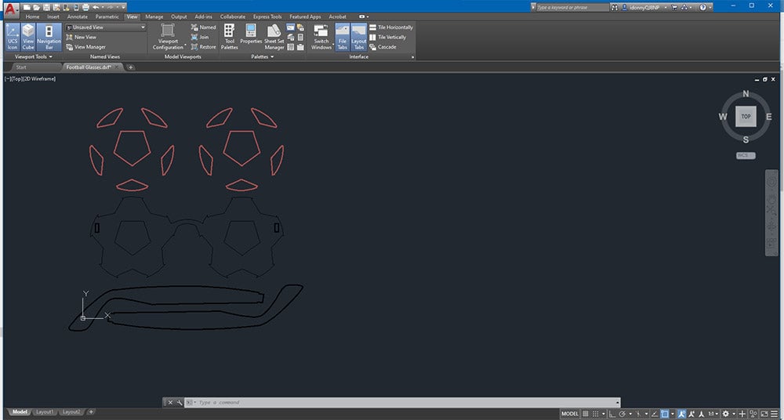Click the keyword search box
Image resolution: width=784 pixels, height=420 pixels.
click(571, 7)
